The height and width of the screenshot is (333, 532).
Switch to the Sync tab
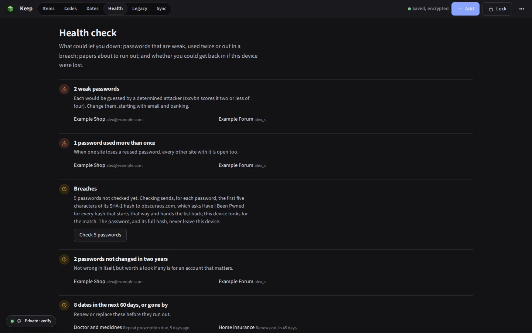pyautogui.click(x=161, y=9)
